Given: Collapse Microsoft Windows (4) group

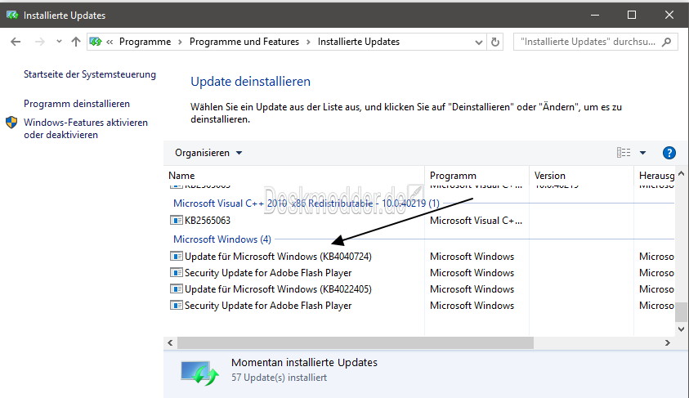Looking at the screenshot, I should point(222,239).
